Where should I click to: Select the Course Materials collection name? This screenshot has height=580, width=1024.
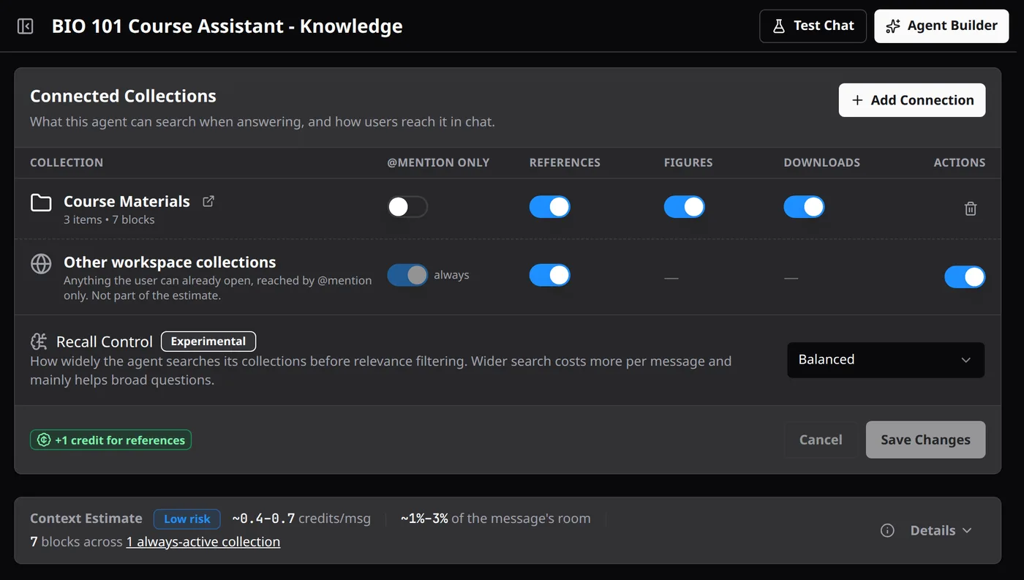point(127,201)
